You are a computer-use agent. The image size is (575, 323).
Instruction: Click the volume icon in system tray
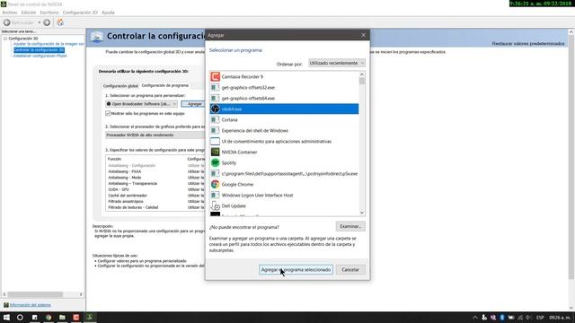[528, 317]
